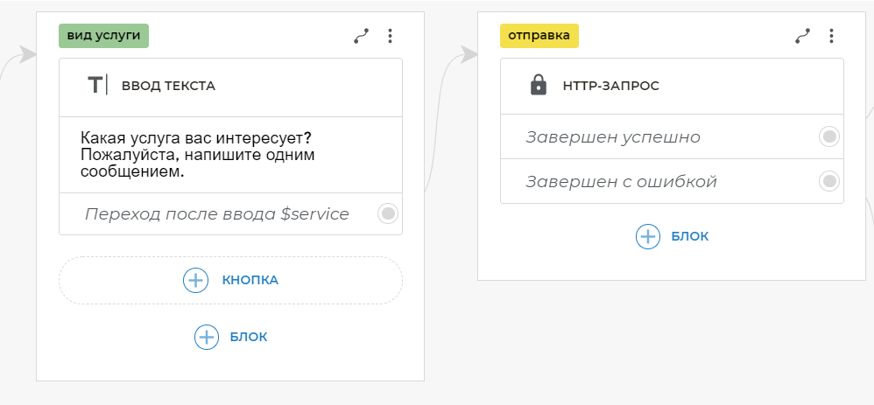Click connector circle for Переход после ввода
This screenshot has width=874, height=405.
(x=388, y=213)
